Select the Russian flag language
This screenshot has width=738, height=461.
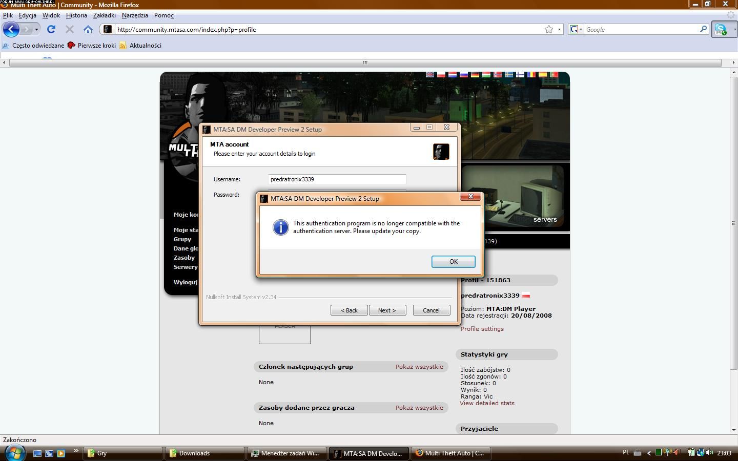pos(464,75)
